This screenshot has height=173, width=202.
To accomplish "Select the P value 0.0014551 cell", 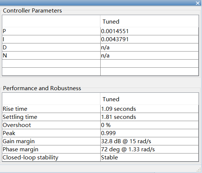I will click(x=149, y=31).
